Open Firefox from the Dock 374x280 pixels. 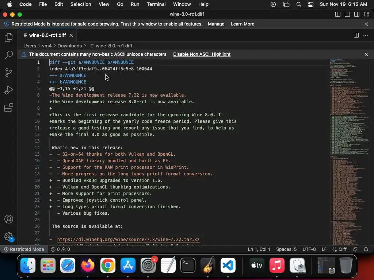(x=88, y=265)
